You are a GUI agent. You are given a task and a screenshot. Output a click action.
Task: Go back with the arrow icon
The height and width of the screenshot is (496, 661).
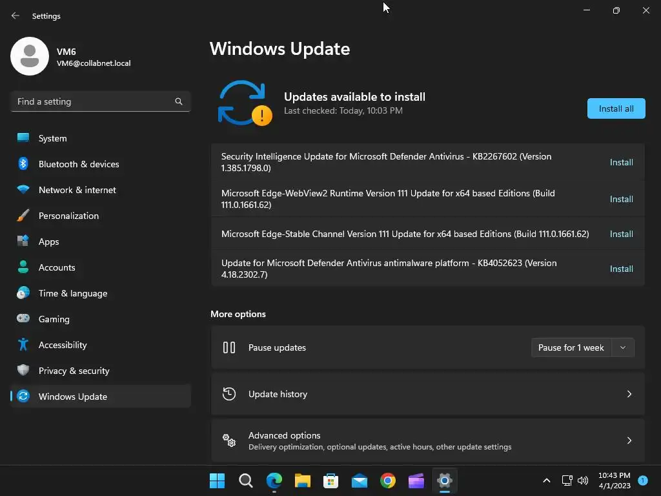tap(15, 15)
